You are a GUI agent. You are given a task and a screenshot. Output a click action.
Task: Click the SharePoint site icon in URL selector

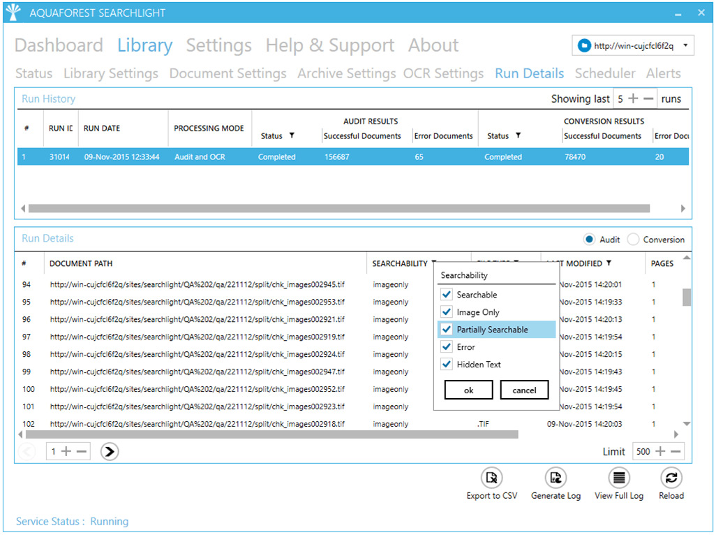click(584, 45)
